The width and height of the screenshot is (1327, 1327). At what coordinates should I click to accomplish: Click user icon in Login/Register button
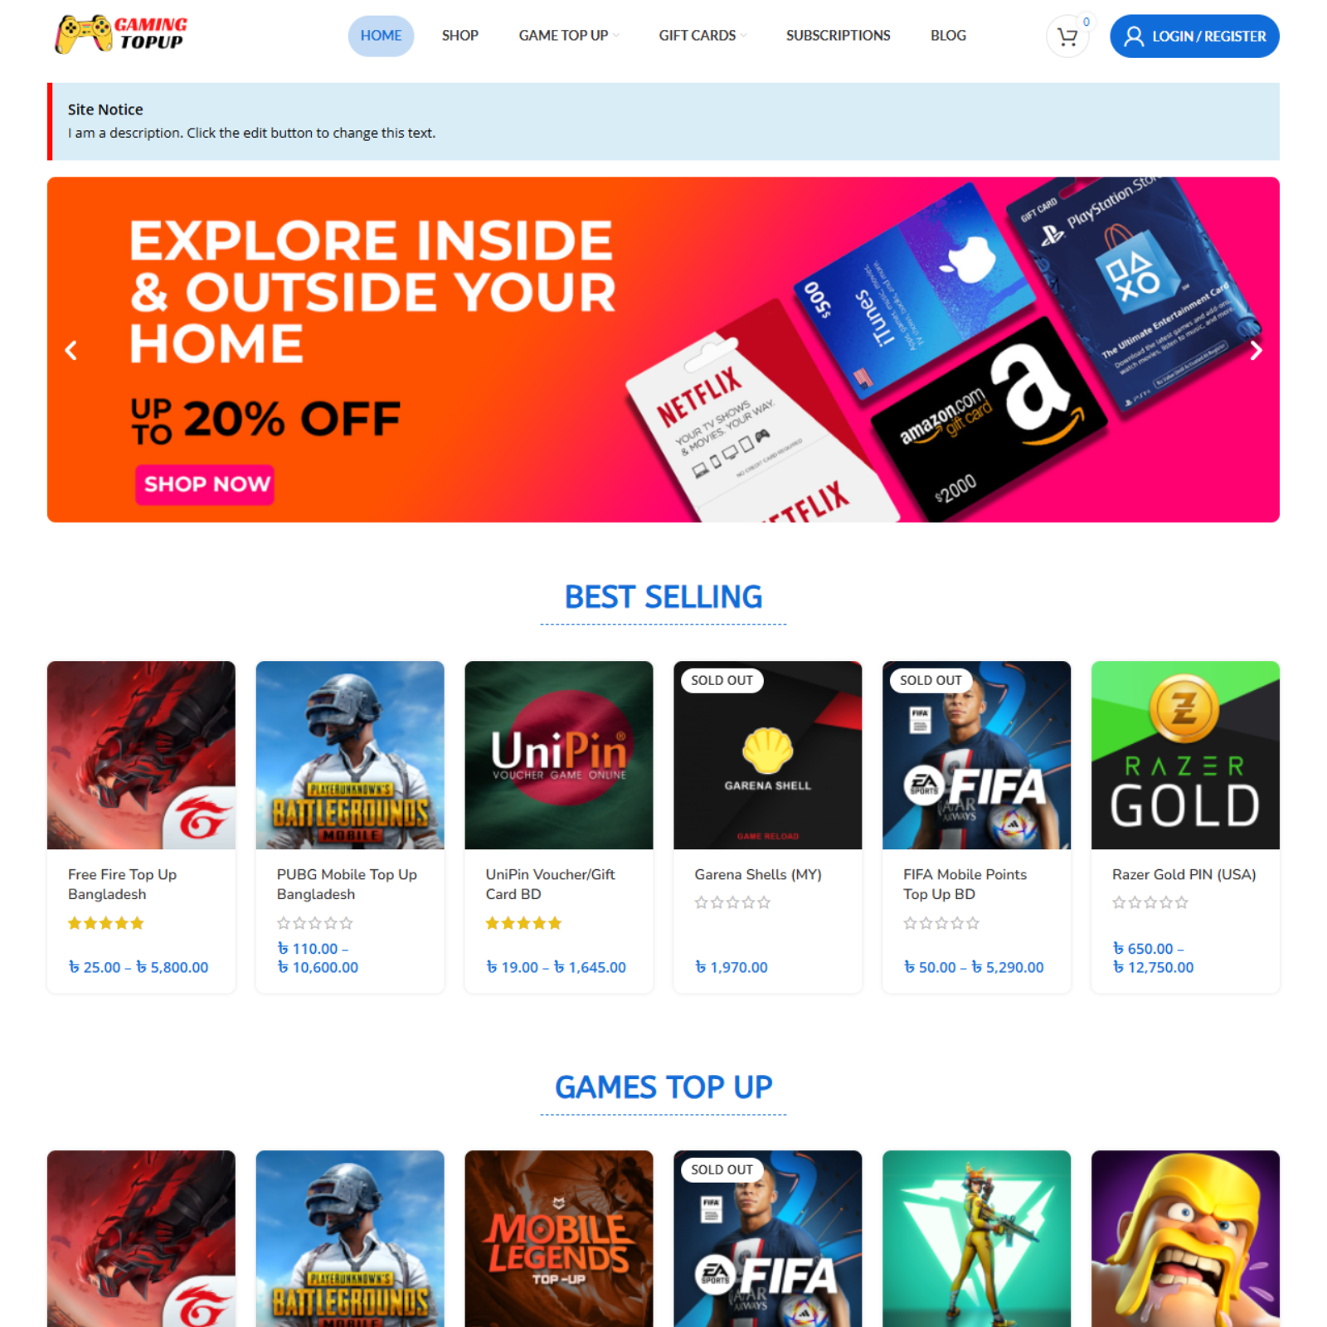tap(1133, 36)
